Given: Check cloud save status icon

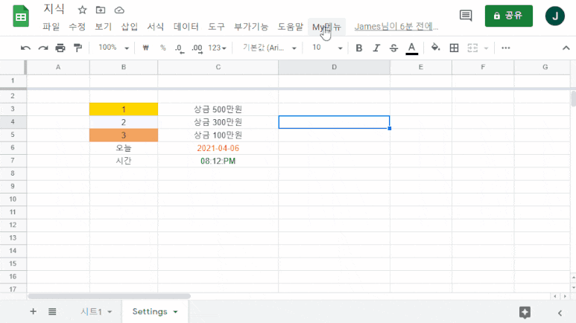Looking at the screenshot, I should click(x=119, y=10).
